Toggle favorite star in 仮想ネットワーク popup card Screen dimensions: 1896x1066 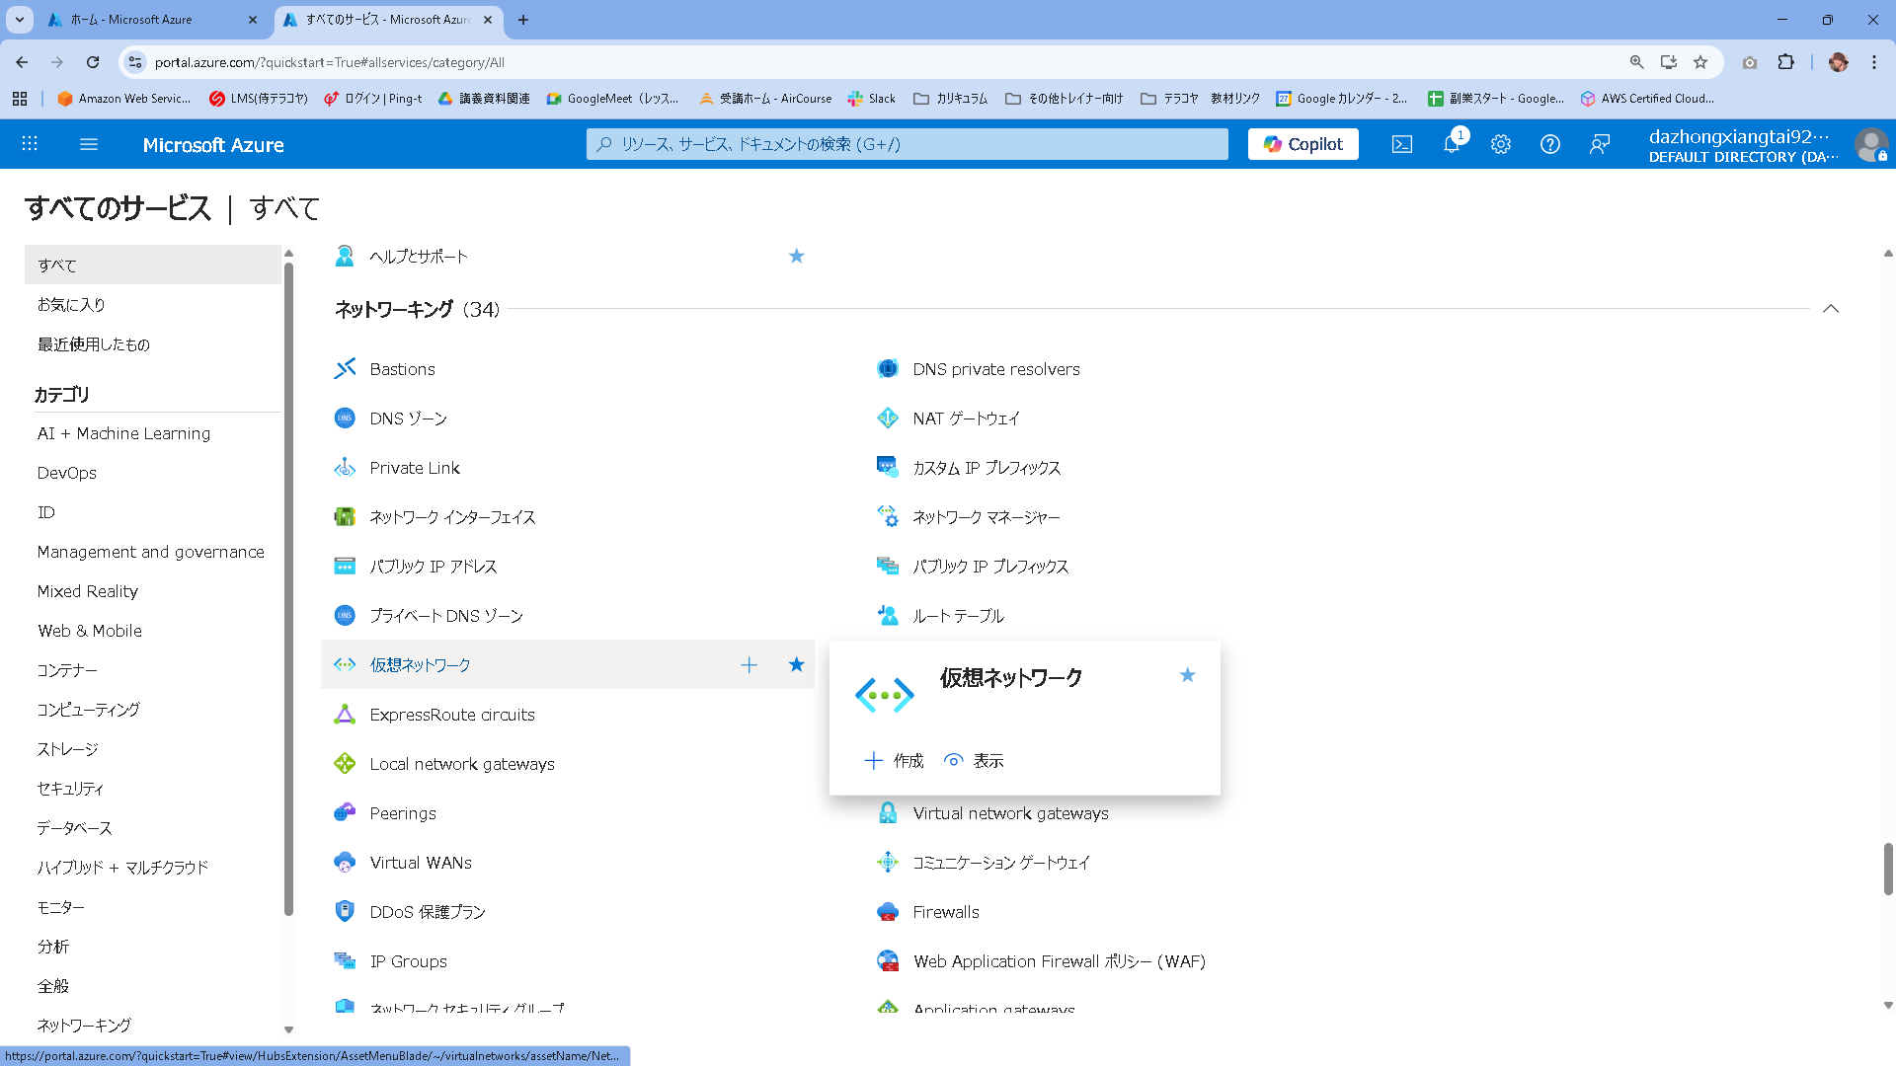click(1187, 675)
